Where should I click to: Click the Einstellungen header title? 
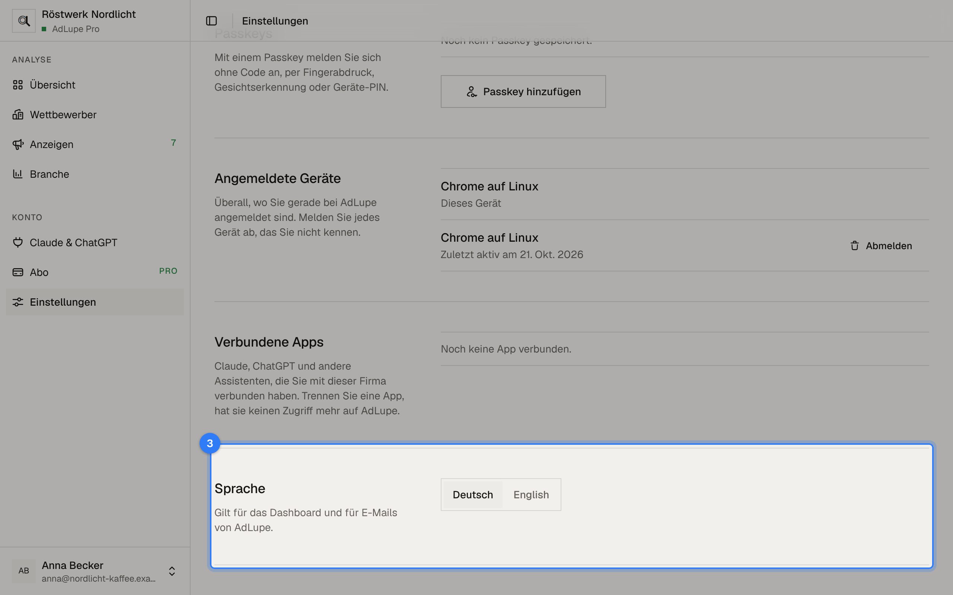[x=275, y=21]
